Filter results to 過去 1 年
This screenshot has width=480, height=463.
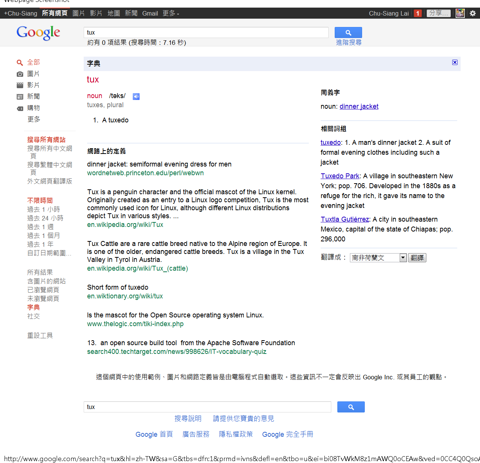tap(40, 244)
